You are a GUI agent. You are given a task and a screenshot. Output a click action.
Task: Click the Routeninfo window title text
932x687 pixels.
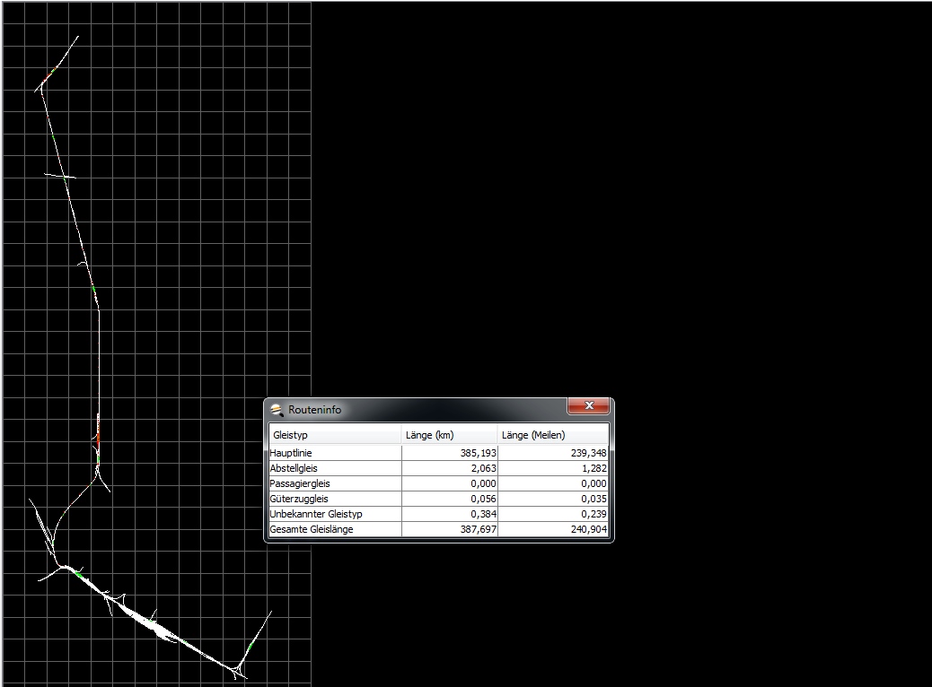[315, 410]
